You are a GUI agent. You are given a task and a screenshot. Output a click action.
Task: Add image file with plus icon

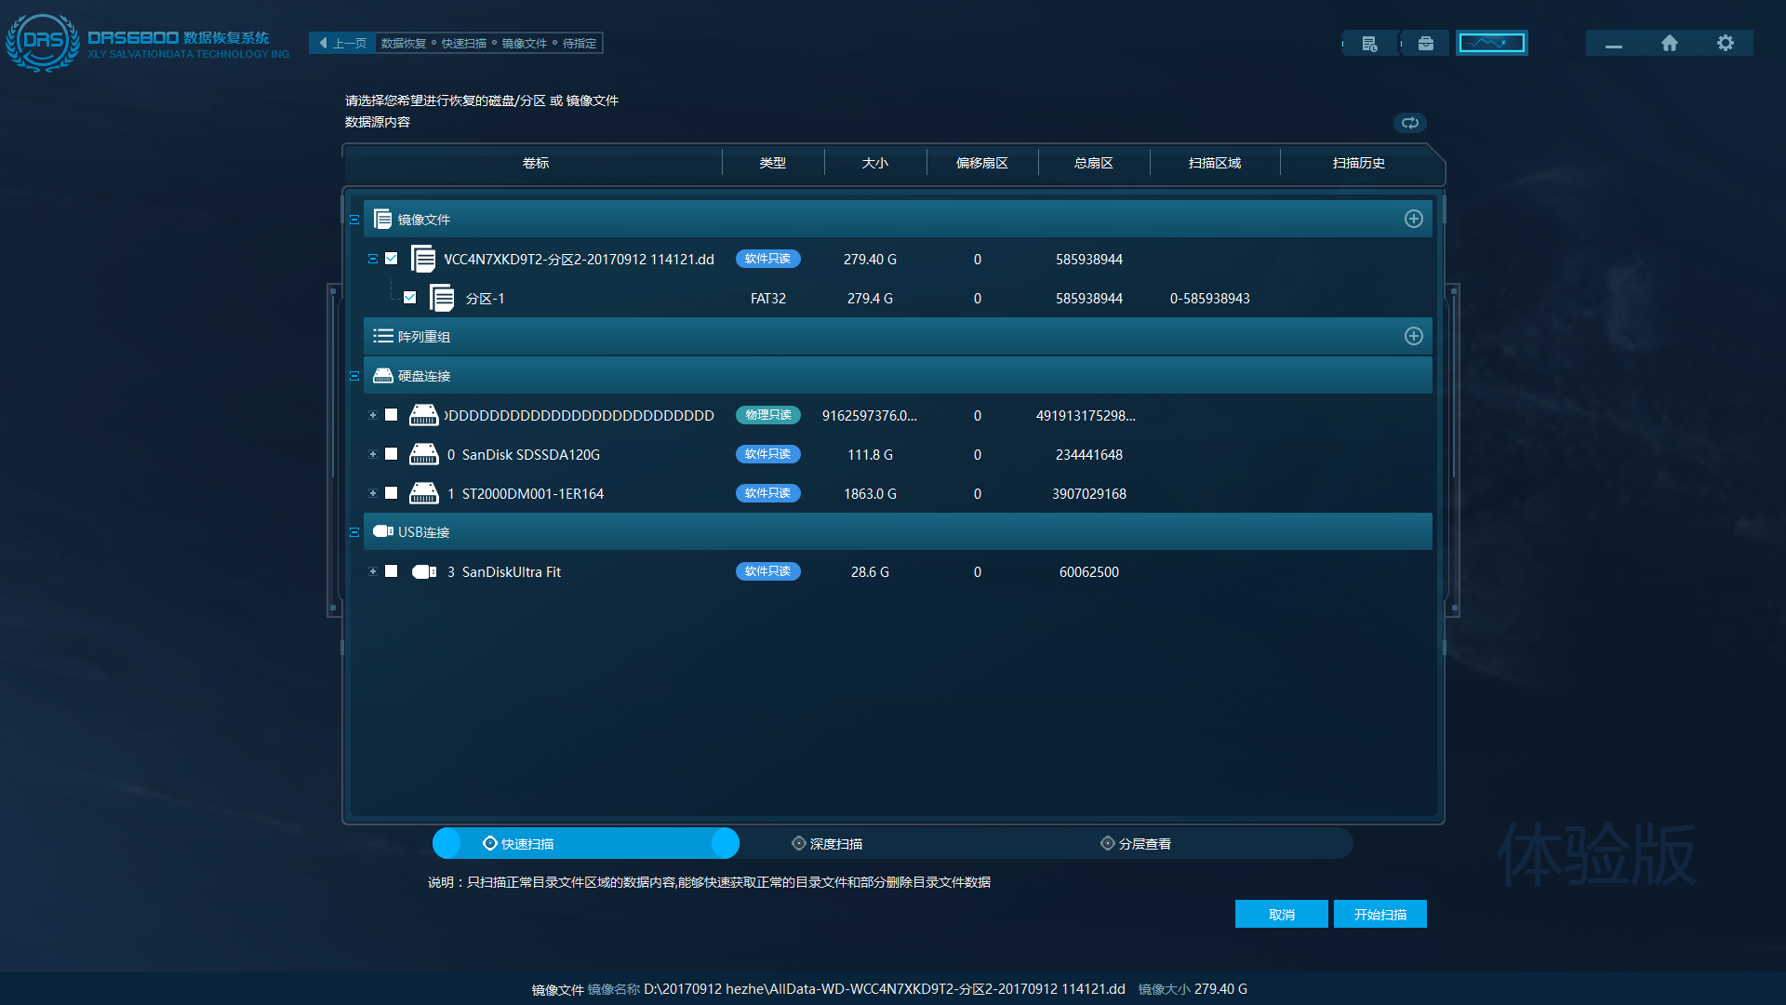tap(1413, 219)
